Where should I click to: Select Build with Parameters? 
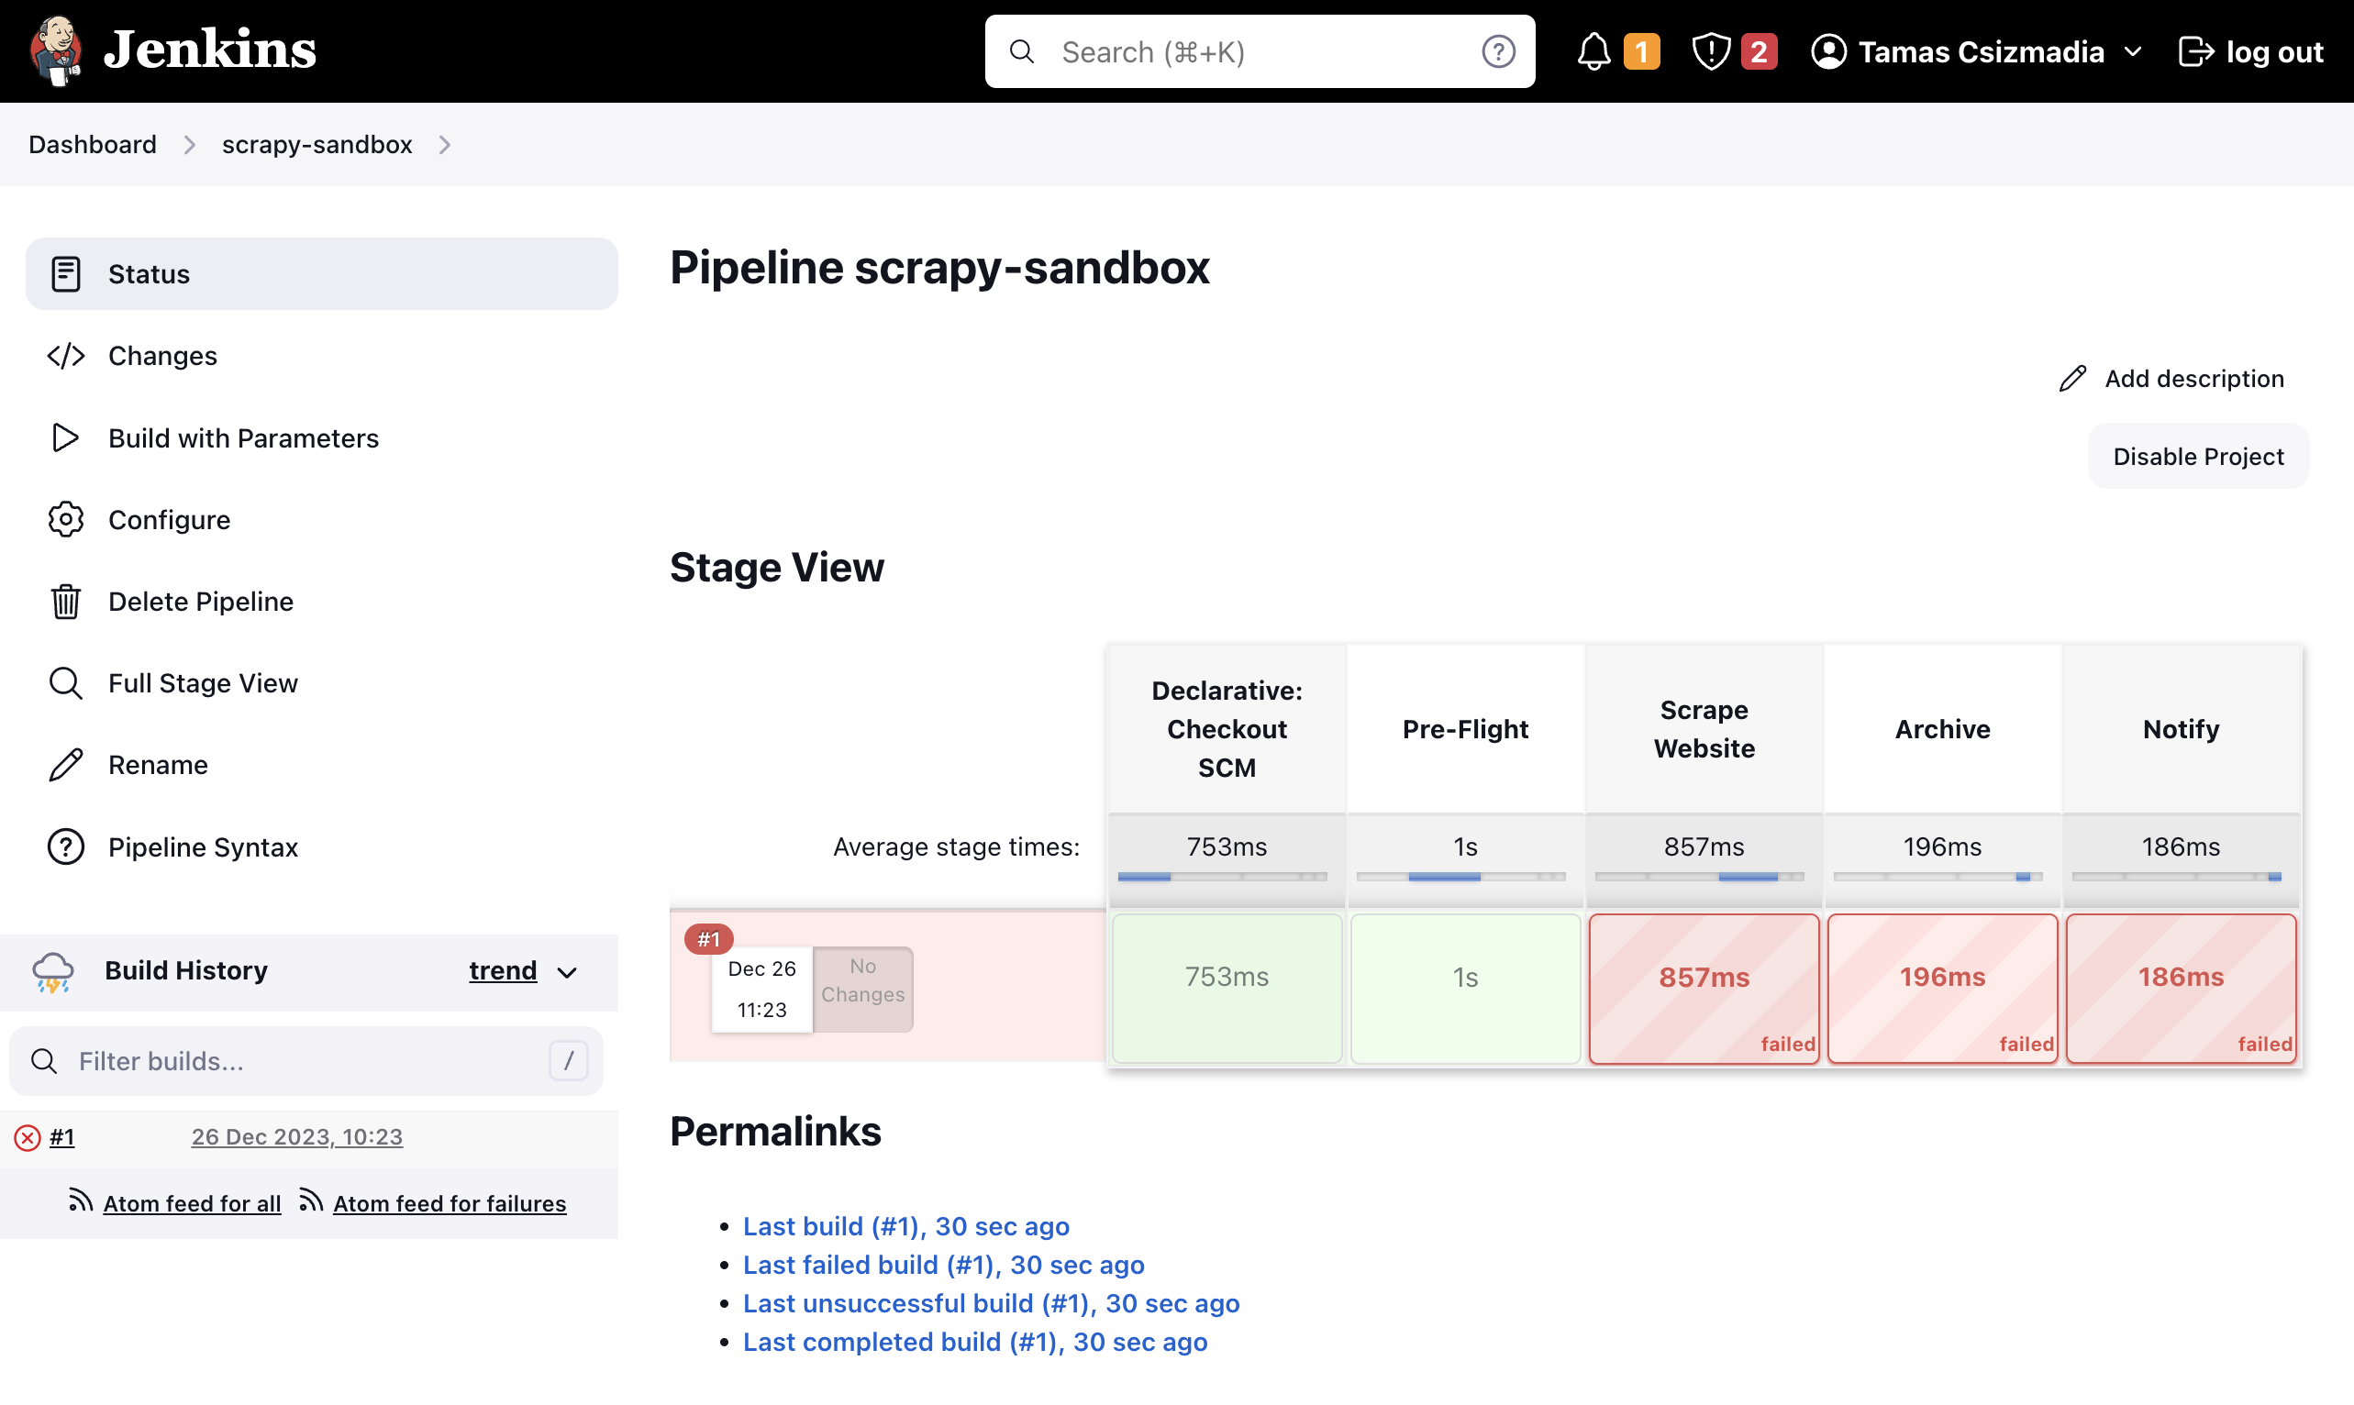(243, 437)
